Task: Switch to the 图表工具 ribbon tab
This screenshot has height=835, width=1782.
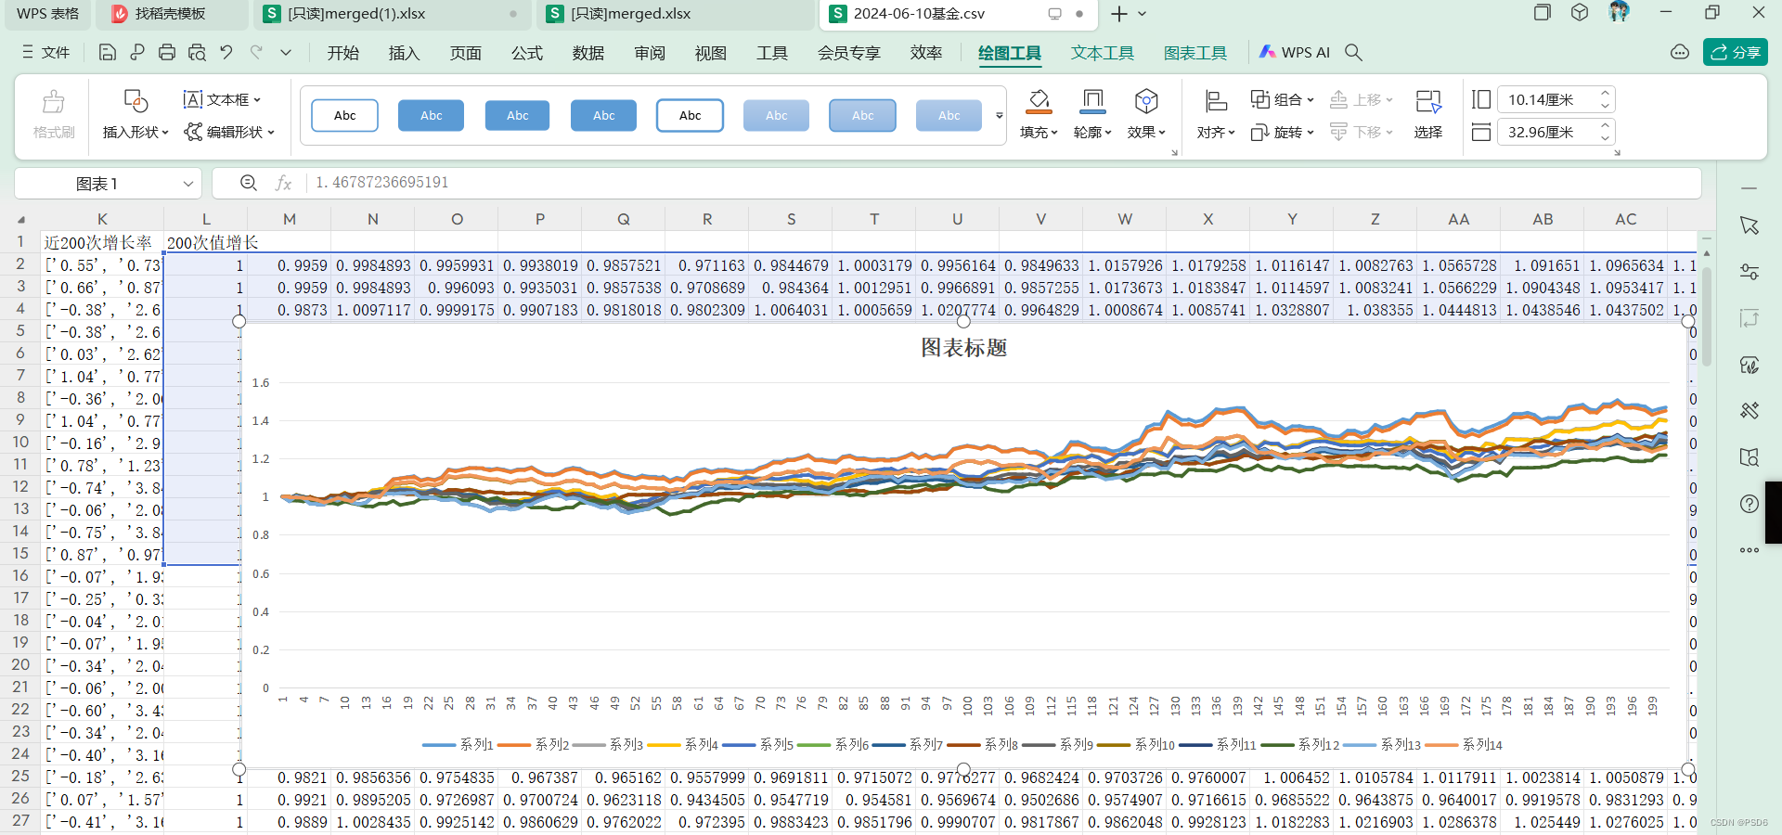Action: [1195, 53]
